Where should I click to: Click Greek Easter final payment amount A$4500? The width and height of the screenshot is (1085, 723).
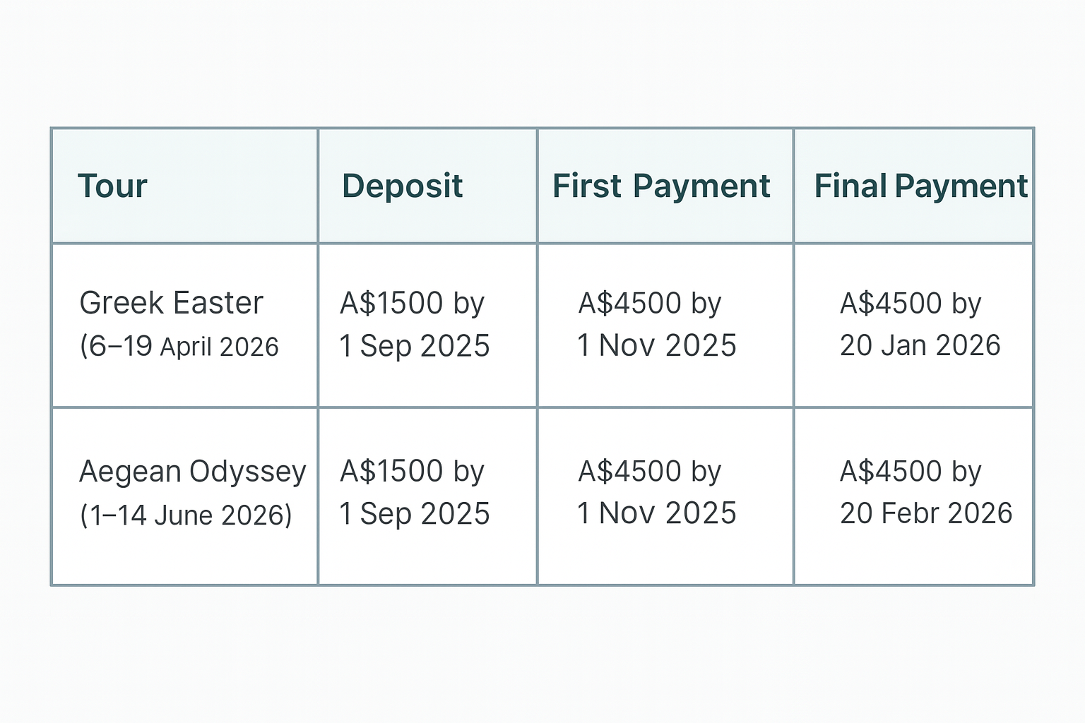click(891, 303)
